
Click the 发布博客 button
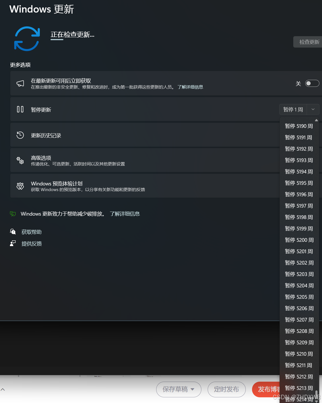coord(266,389)
